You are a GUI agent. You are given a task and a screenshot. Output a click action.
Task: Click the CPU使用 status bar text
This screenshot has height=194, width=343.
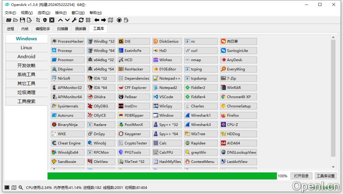39,188
